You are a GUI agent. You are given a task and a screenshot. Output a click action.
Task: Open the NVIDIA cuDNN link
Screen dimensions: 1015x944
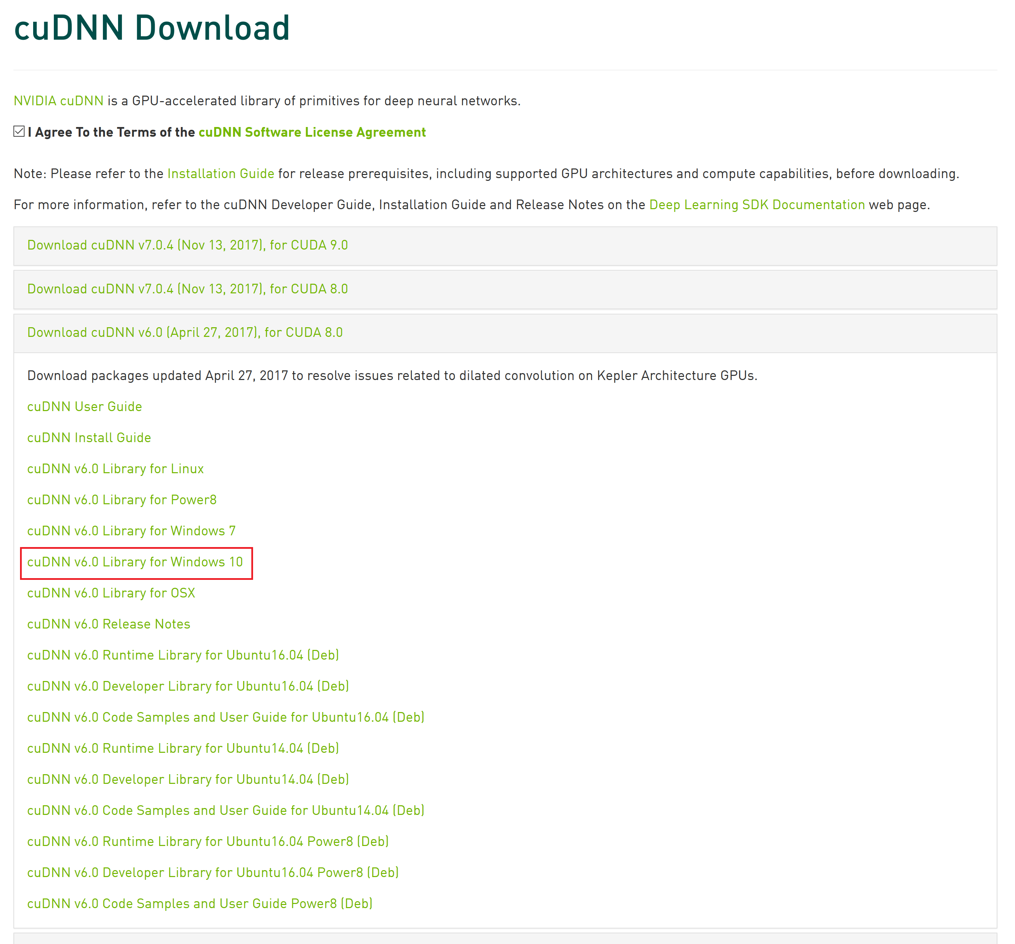(x=58, y=101)
